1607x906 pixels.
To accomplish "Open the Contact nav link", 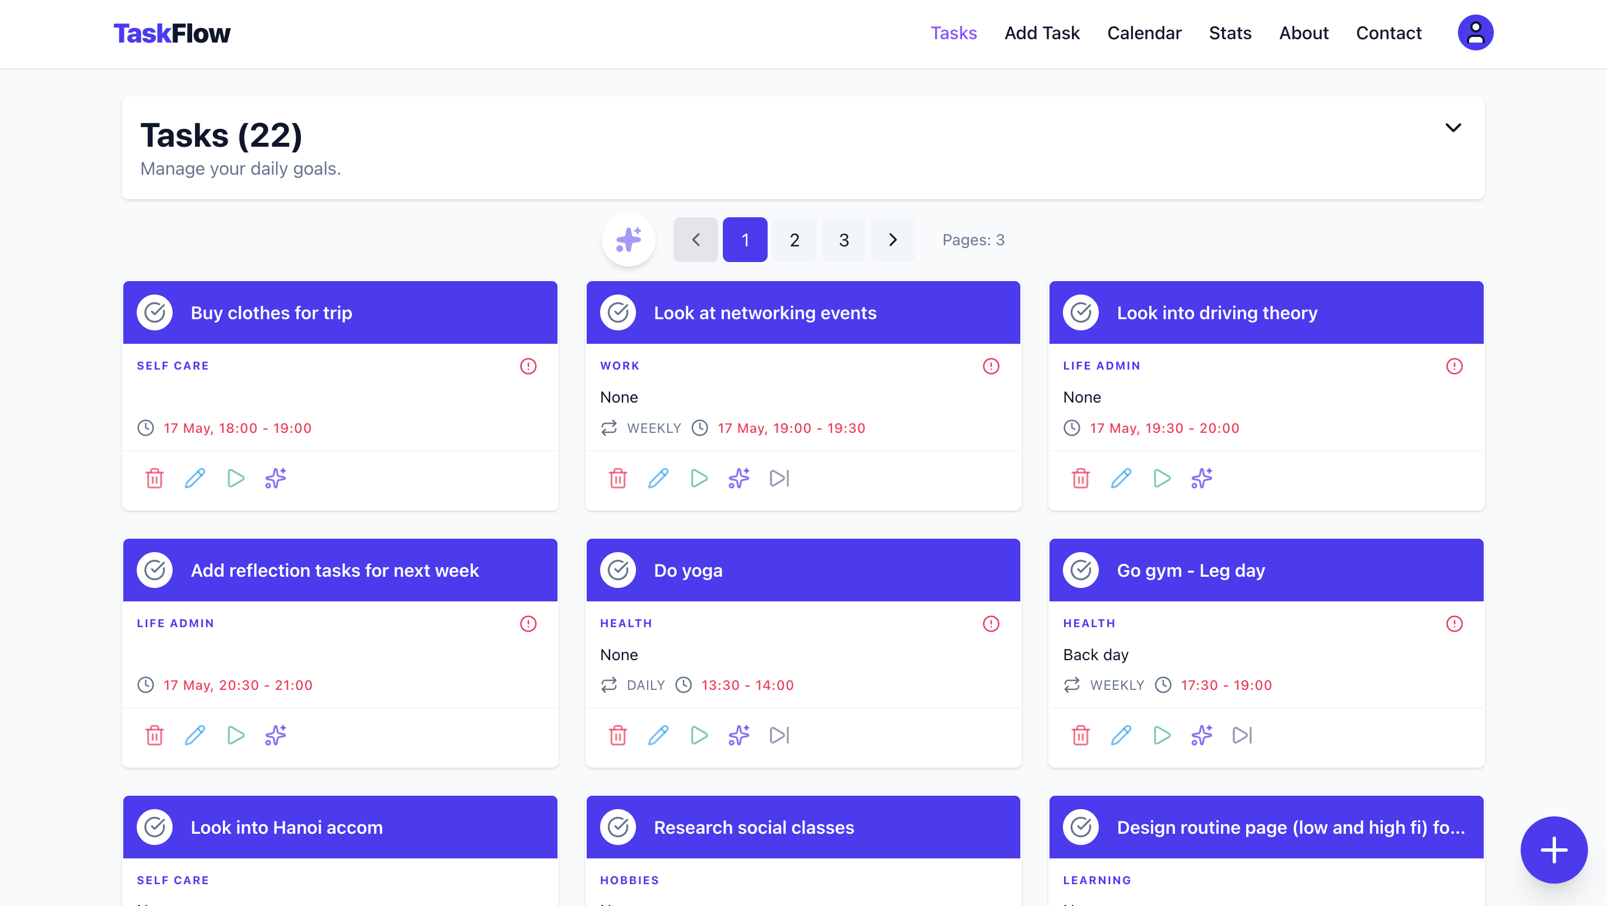I will tap(1388, 32).
